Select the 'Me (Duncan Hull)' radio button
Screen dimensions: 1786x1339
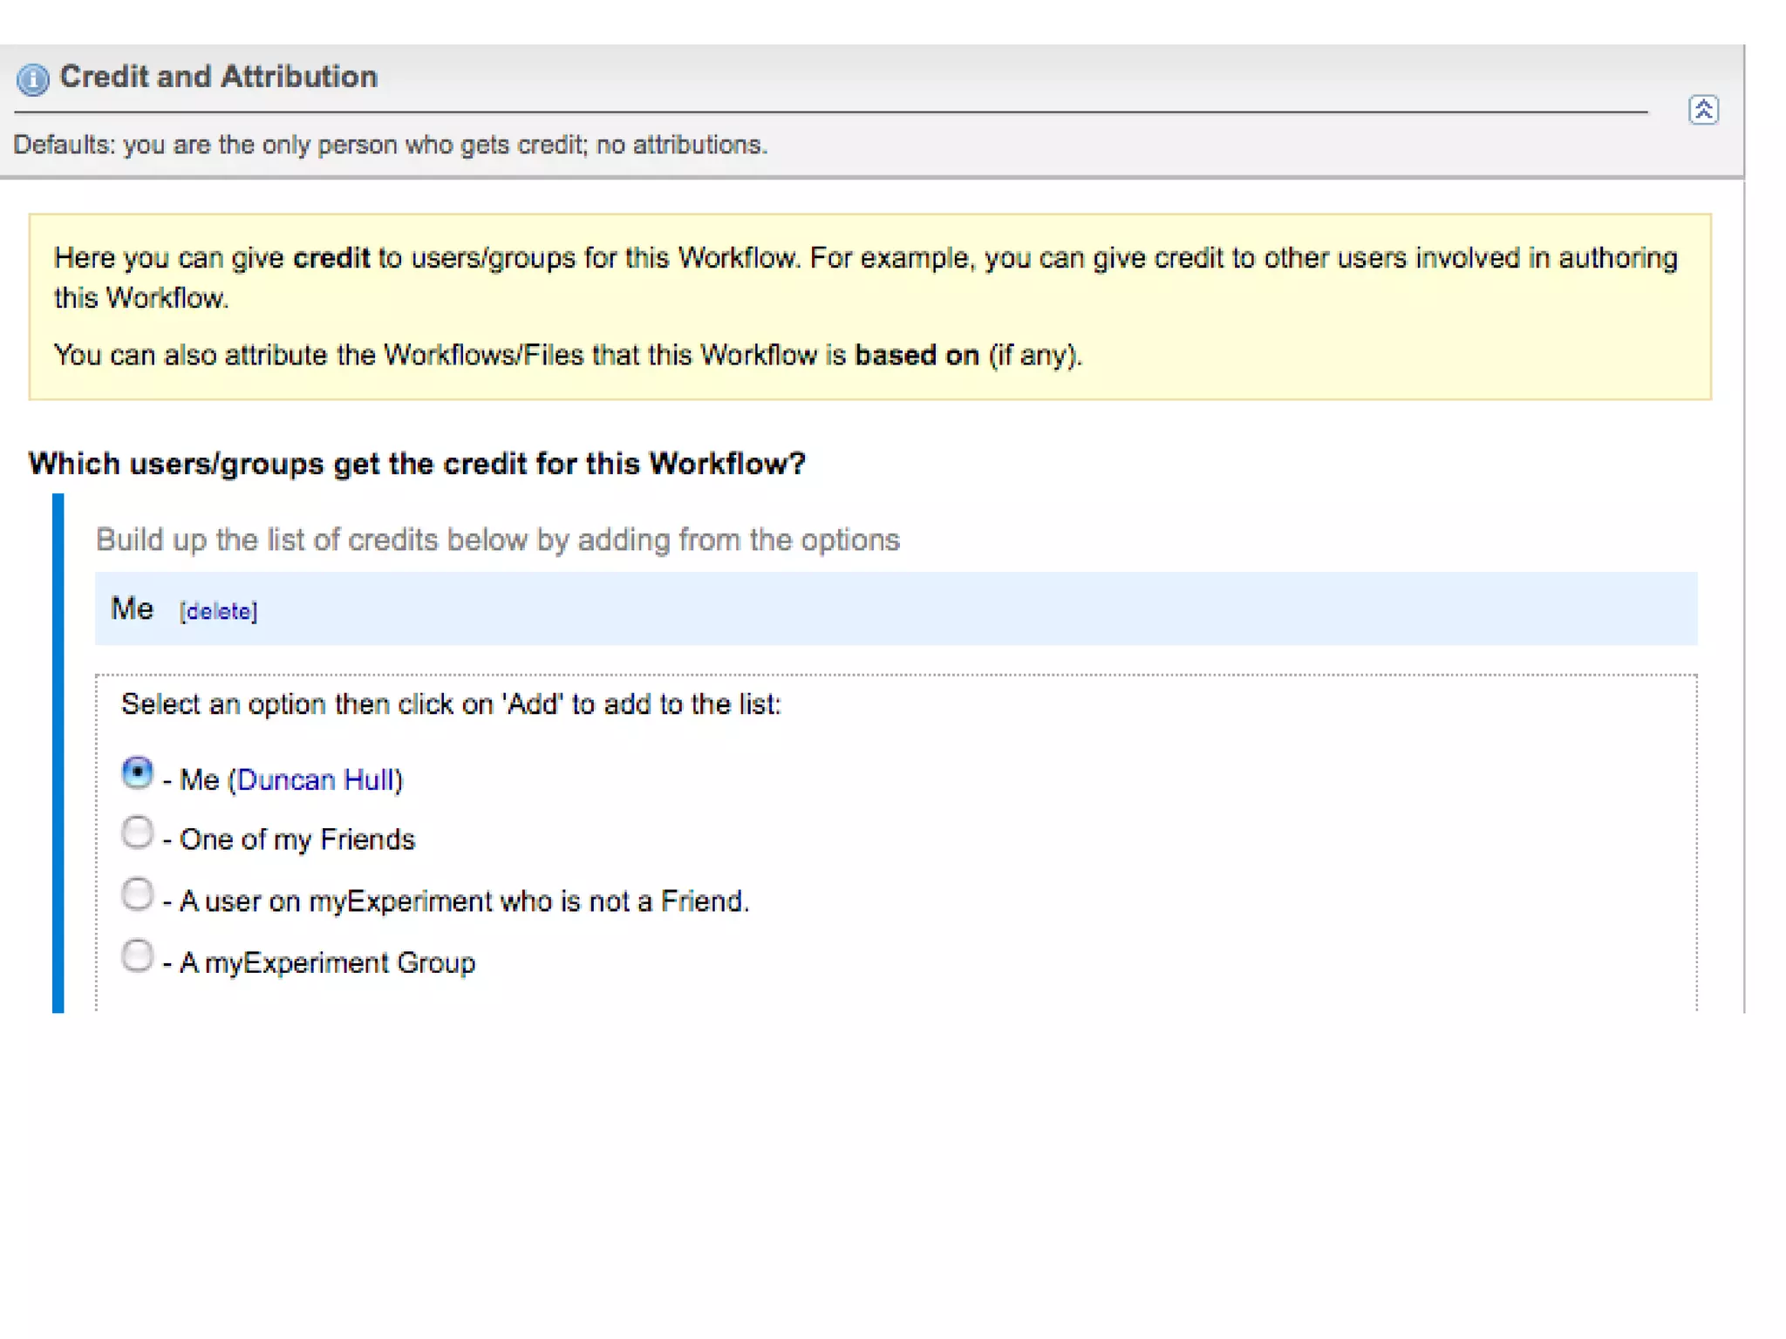pos(137,772)
